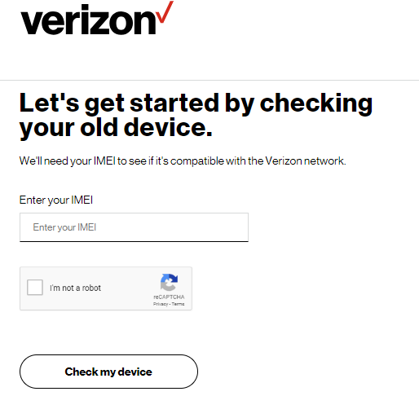Open the reCAPTCHA Privacy link

coord(161,304)
